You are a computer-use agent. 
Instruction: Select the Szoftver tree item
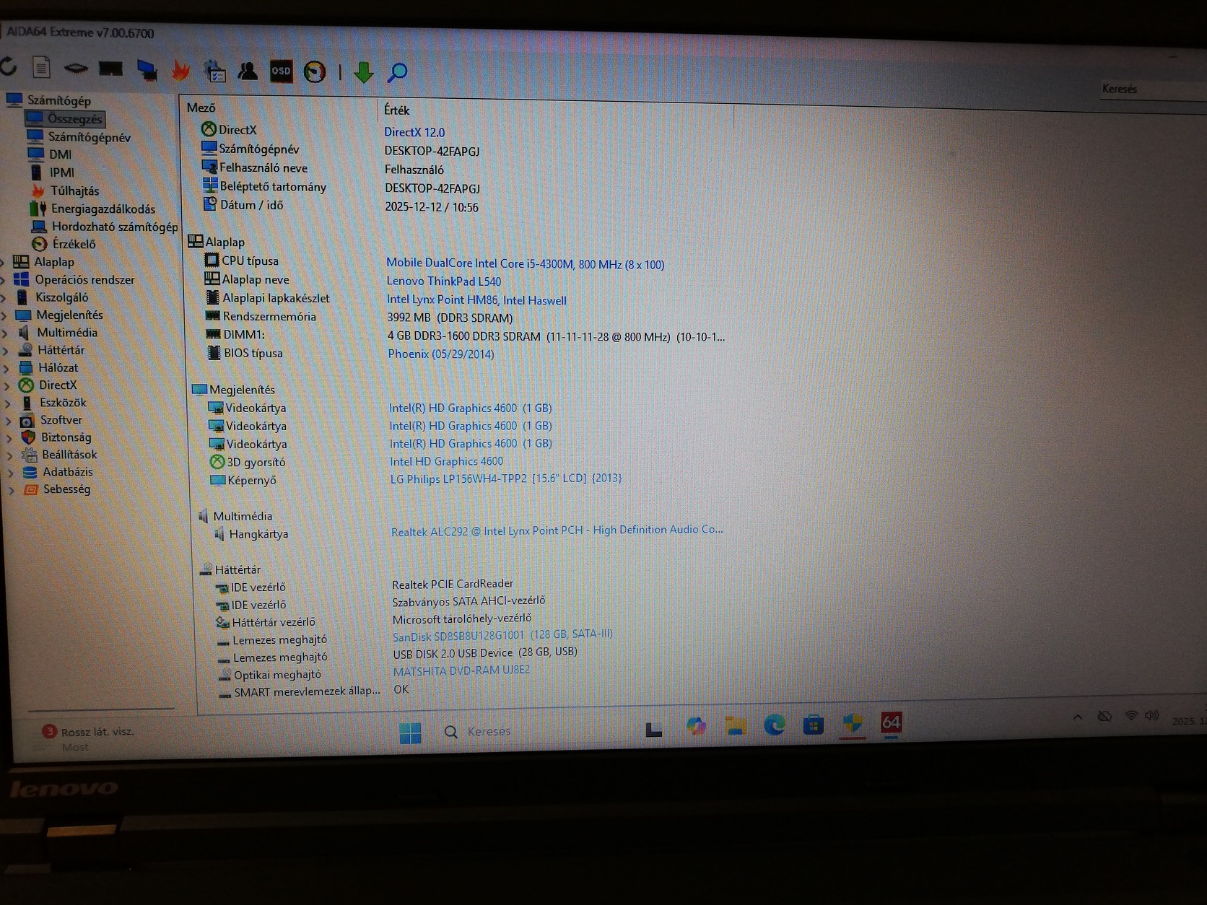click(51, 420)
